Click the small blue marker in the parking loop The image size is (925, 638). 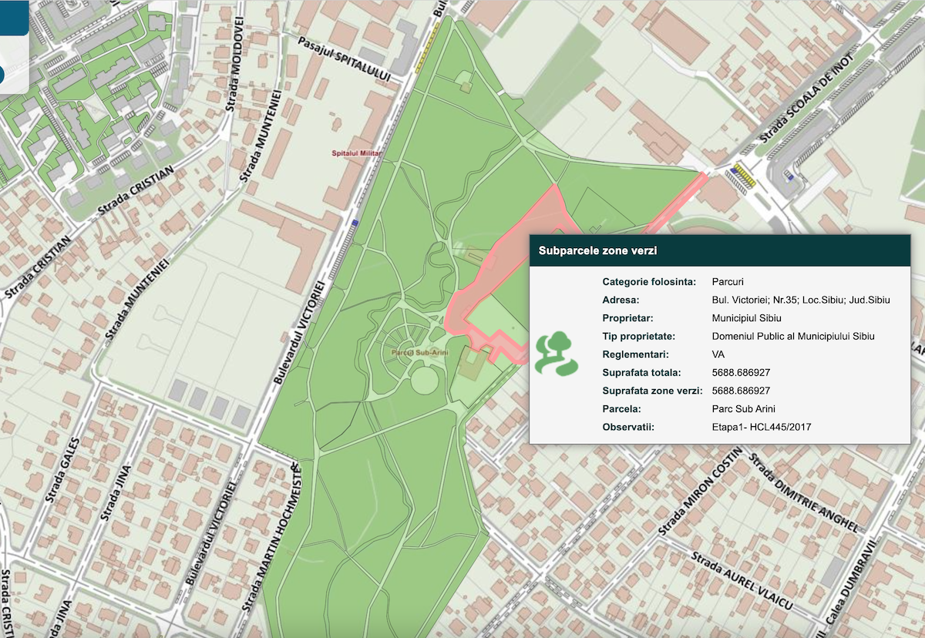click(789, 175)
